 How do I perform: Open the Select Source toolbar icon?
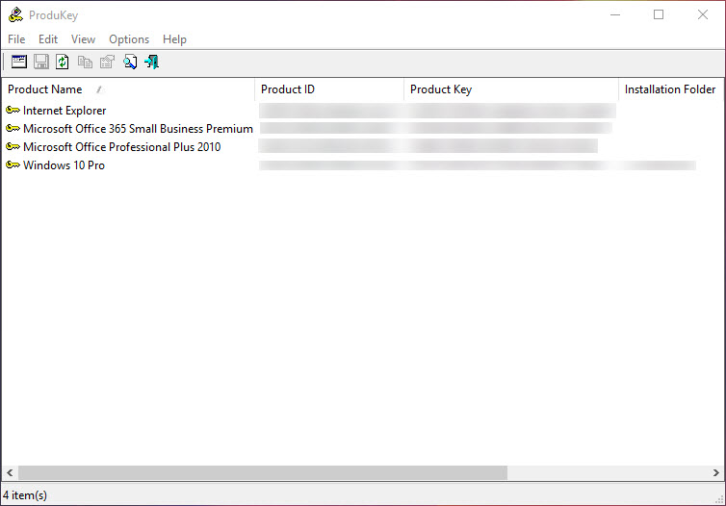pyautogui.click(x=19, y=62)
